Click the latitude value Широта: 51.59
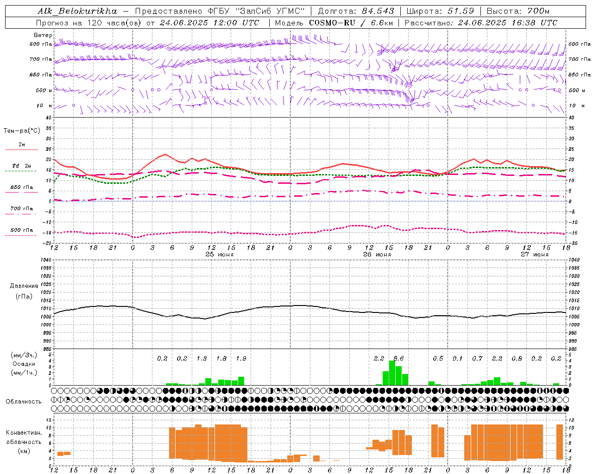 pyautogui.click(x=440, y=11)
